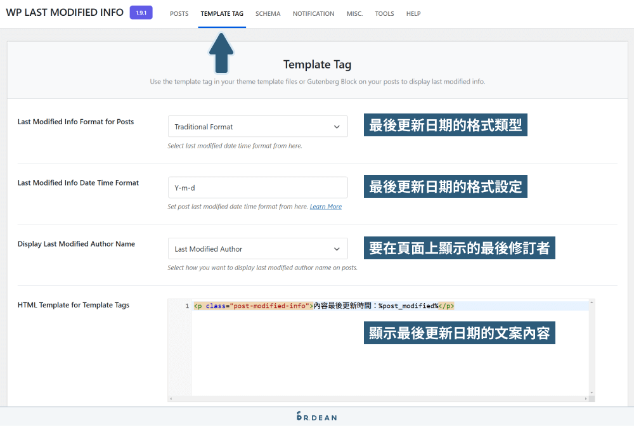Screen dimensions: 634x426
Task: Click the chevron on the Traditional Format selector
Action: [337, 126]
